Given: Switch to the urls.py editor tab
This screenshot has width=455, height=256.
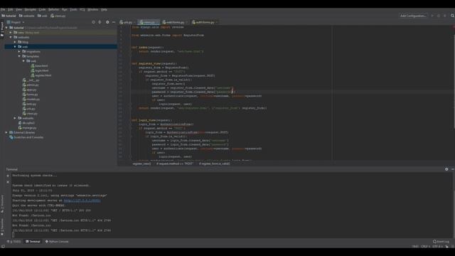Looking at the screenshot, I should coord(127,22).
